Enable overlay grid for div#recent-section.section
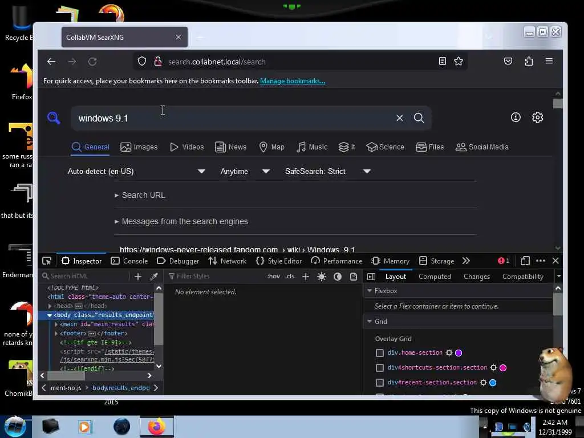Viewport: 584px width, 438px height. click(x=379, y=383)
